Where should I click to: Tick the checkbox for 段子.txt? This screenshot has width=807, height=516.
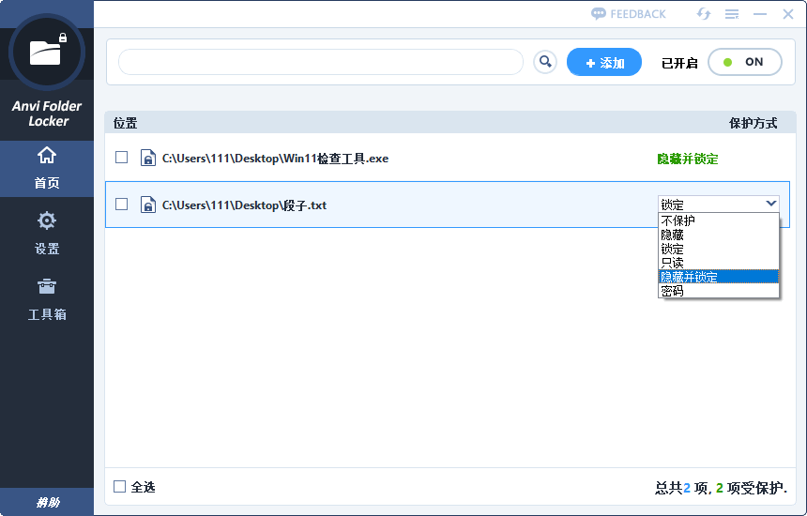click(121, 204)
